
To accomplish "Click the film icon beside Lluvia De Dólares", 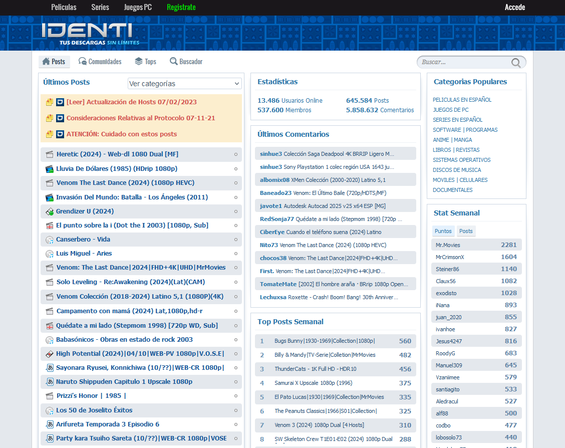I will click(x=50, y=169).
